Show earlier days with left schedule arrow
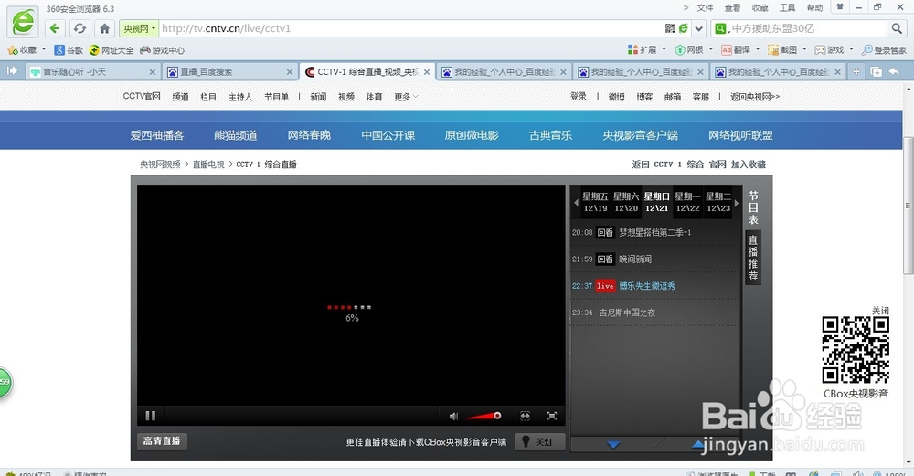 [576, 203]
